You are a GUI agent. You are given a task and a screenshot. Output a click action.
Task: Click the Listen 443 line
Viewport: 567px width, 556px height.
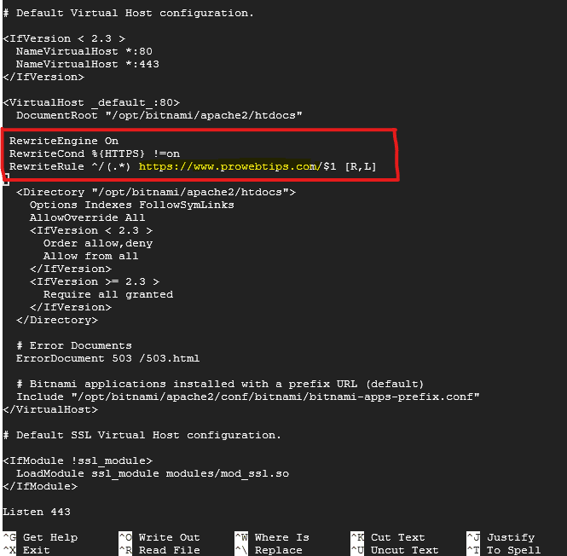click(37, 512)
